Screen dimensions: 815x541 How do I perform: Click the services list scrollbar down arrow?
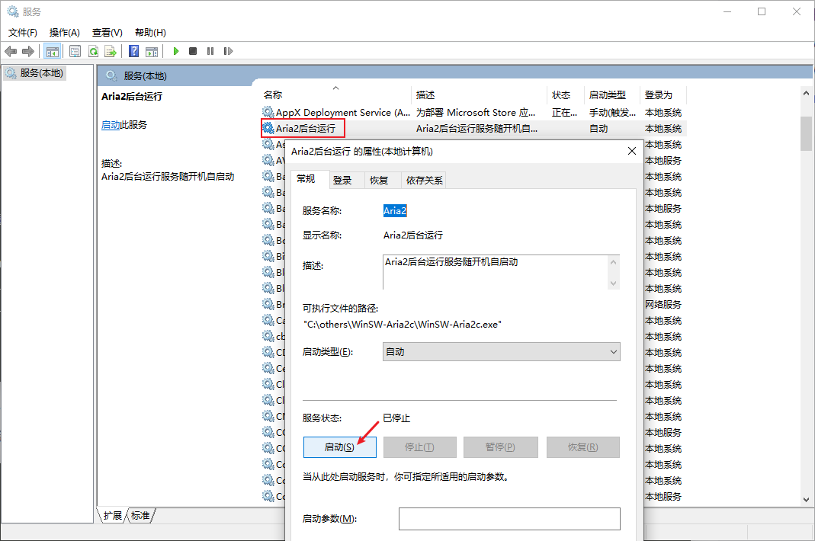point(806,498)
